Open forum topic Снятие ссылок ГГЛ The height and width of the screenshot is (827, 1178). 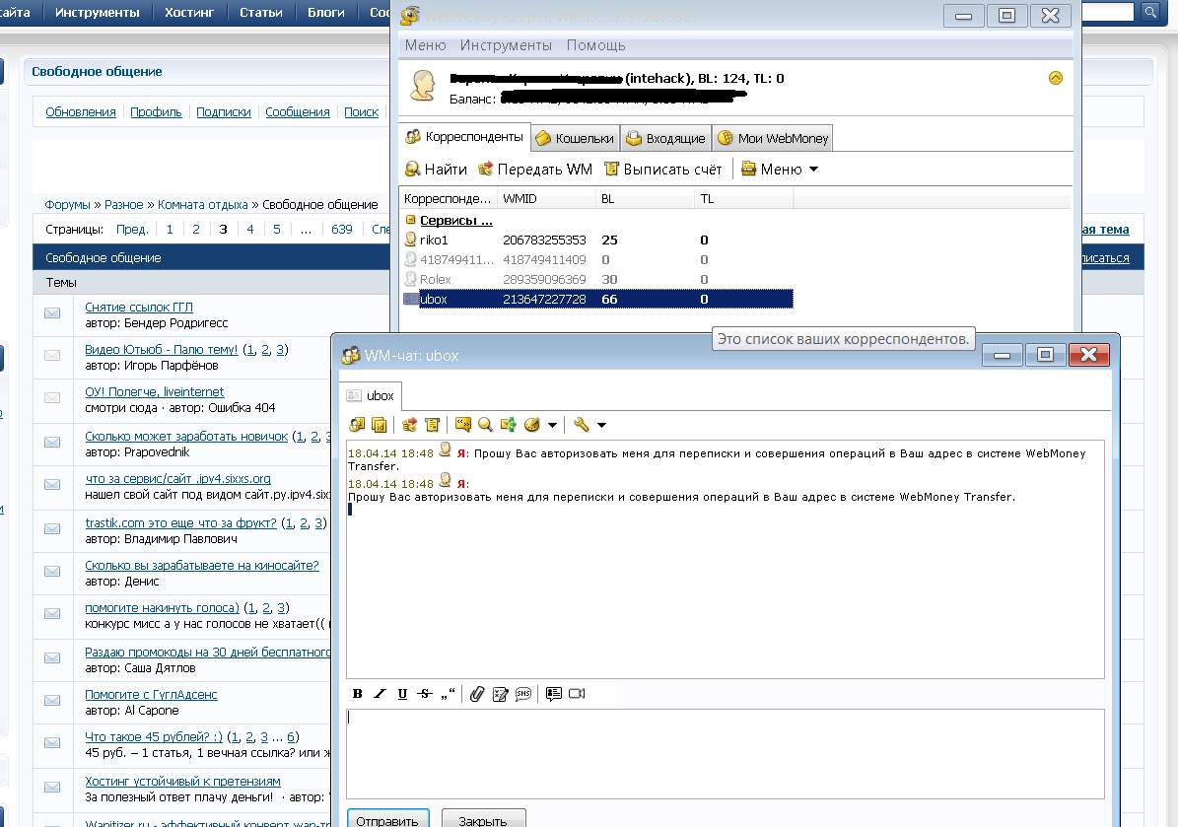(139, 308)
